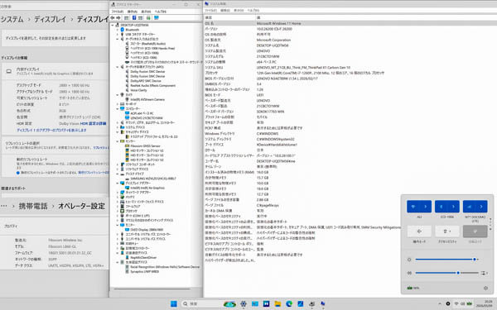This screenshot has width=497, height=310.
Task: Launch File Explorer folder icon on the taskbar
Action: [277, 303]
